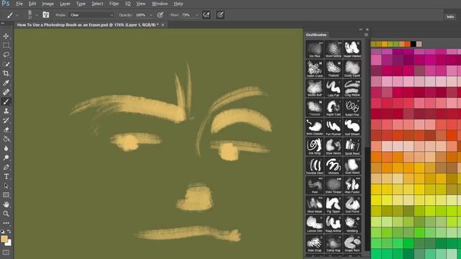Screen dimensions: 461x259
Task: Select the Path Selection tool
Action: click(6, 186)
